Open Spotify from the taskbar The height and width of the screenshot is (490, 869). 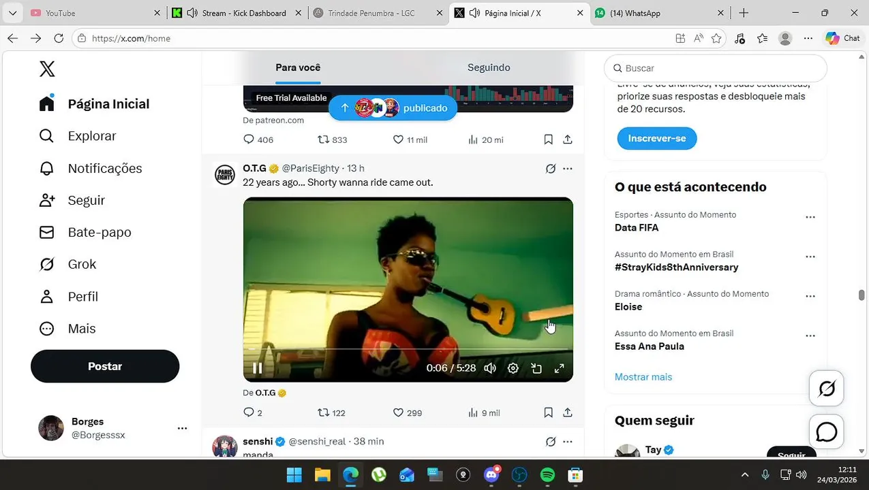[547, 475]
